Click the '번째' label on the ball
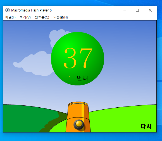 [x=82, y=78]
